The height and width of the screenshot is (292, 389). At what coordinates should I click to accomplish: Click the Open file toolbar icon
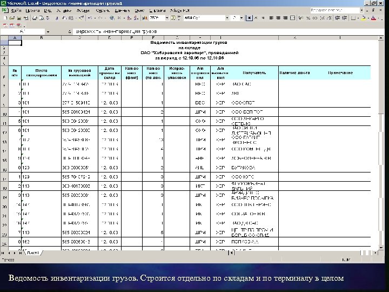coord(12,18)
